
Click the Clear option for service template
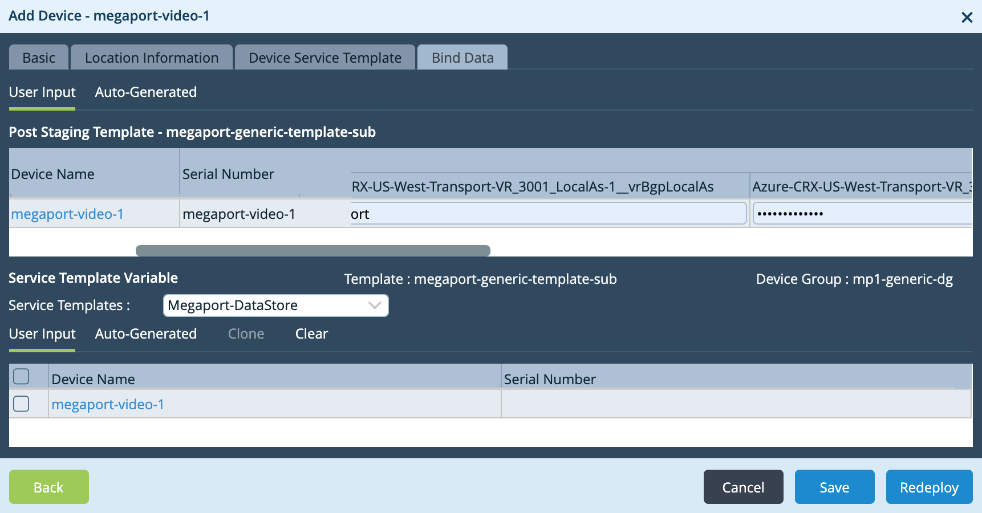[x=311, y=334]
